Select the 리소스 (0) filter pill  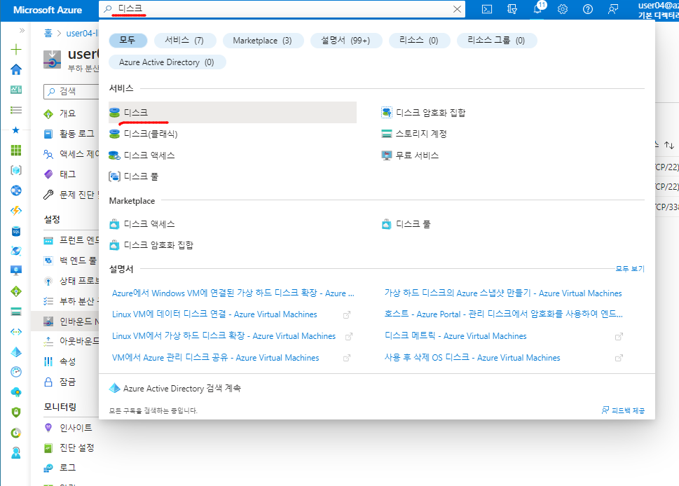419,40
